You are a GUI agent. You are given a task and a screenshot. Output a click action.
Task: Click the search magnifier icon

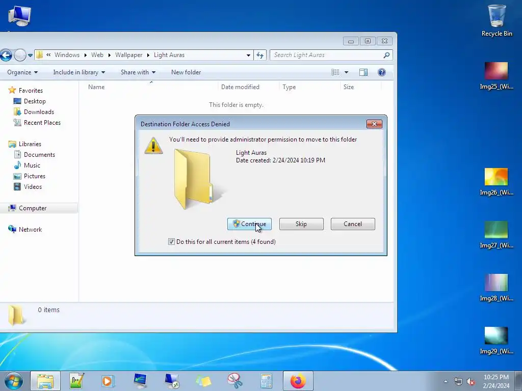(x=386, y=55)
